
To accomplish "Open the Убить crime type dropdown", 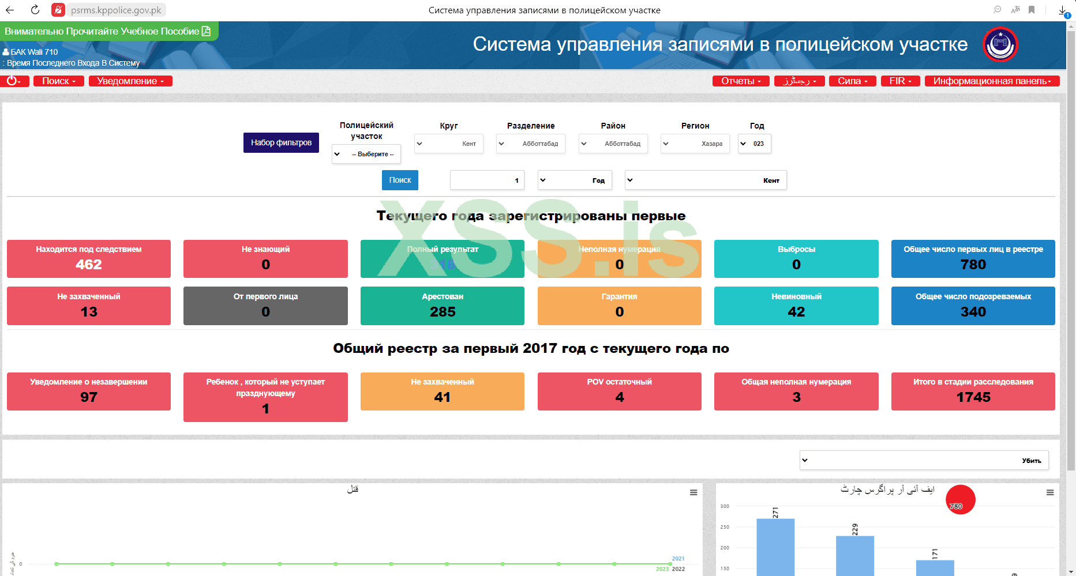I will tap(924, 461).
